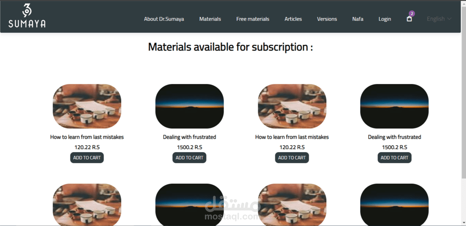The image size is (466, 226).
Task: Open the About Dr.Sumaya menu item
Action: click(164, 19)
